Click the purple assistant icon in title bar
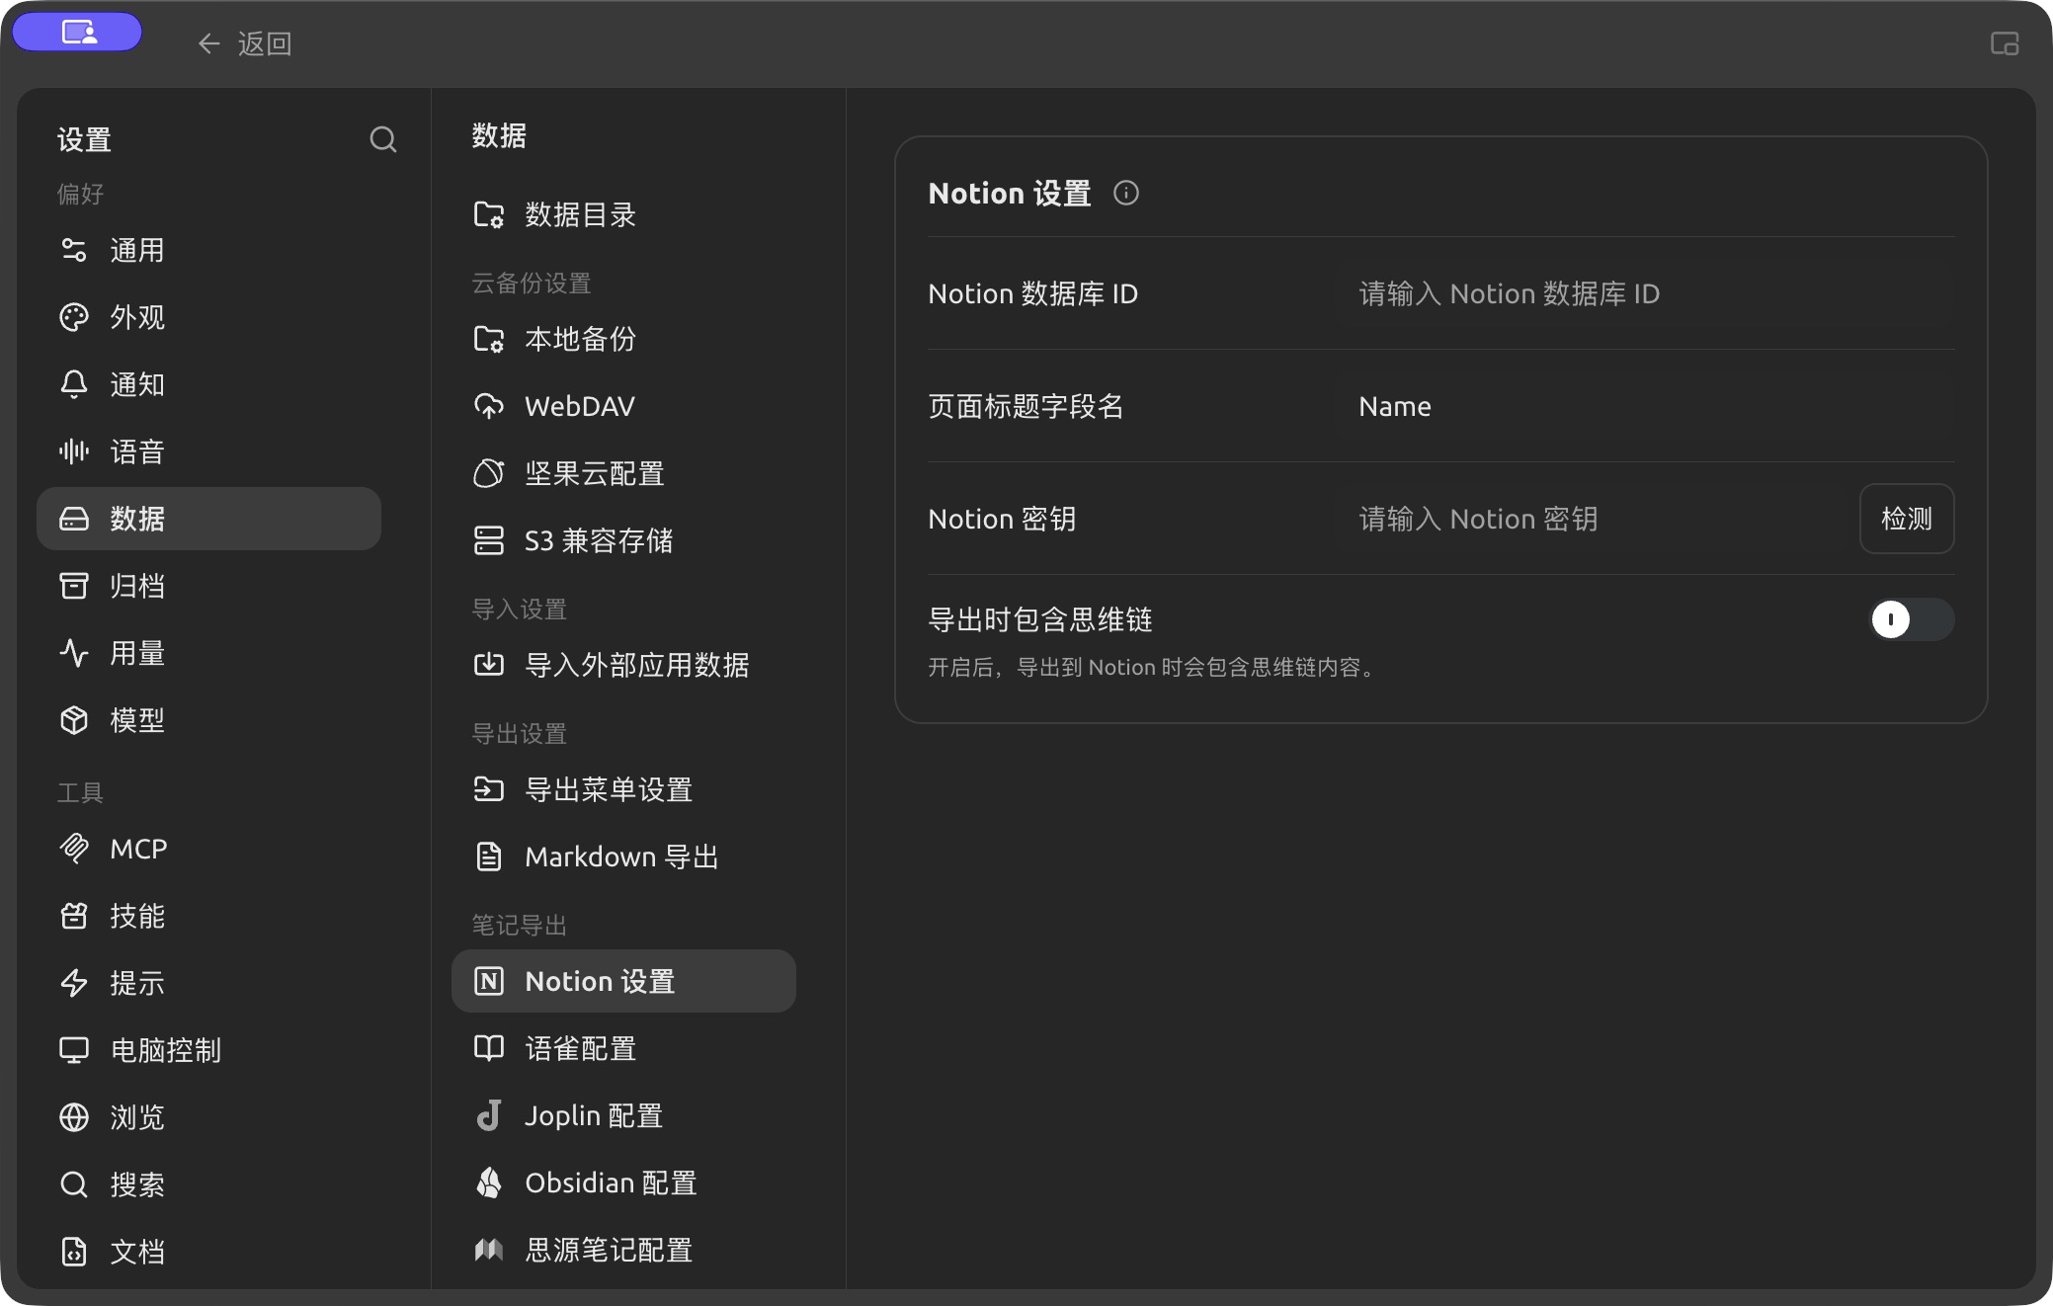 click(77, 33)
